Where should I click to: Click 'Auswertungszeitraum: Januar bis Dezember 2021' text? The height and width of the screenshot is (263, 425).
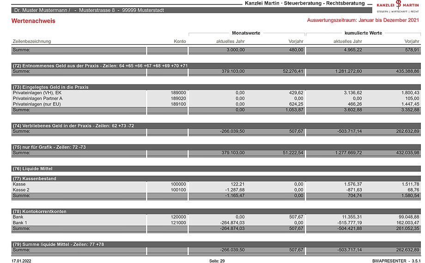[x=363, y=20]
